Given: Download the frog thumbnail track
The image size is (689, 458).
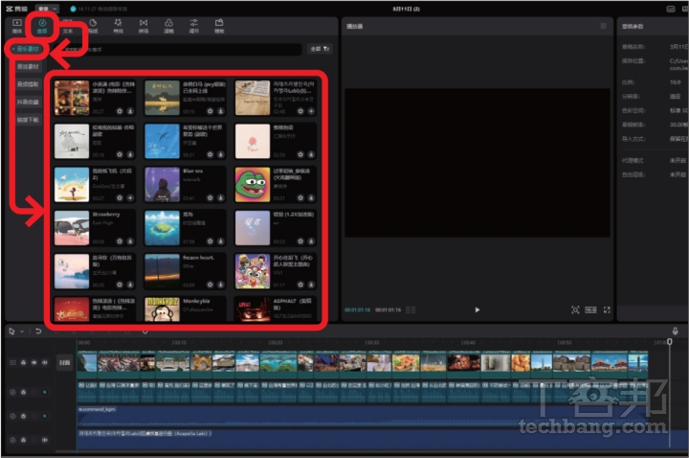Looking at the screenshot, I should [x=311, y=198].
